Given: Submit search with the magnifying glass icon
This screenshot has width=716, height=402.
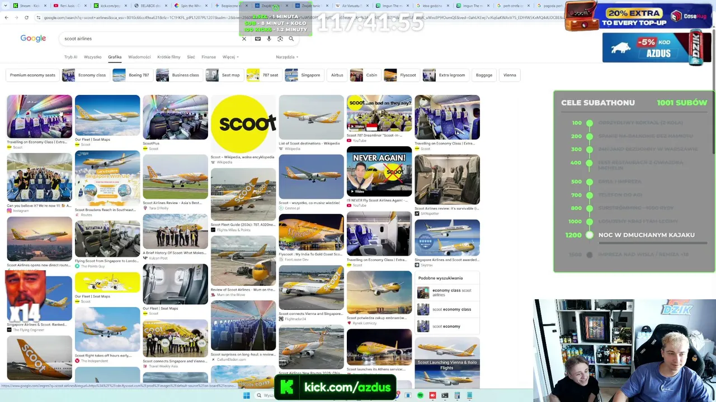Looking at the screenshot, I should tap(291, 39).
